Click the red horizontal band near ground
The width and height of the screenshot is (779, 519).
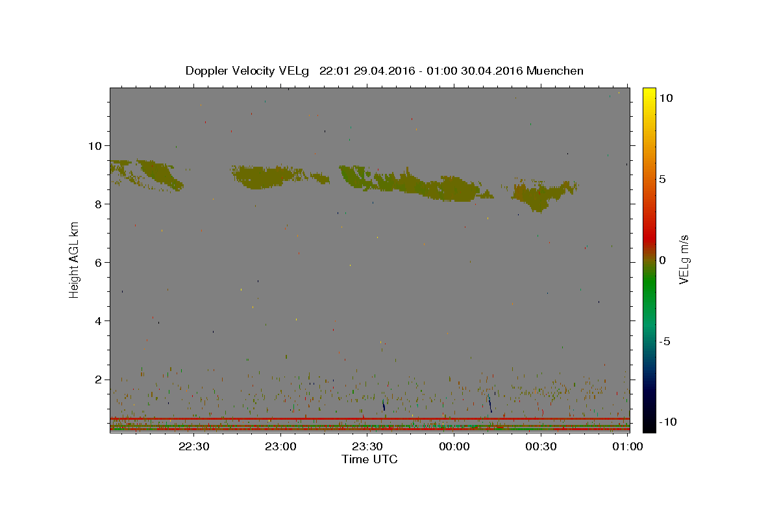(x=369, y=419)
